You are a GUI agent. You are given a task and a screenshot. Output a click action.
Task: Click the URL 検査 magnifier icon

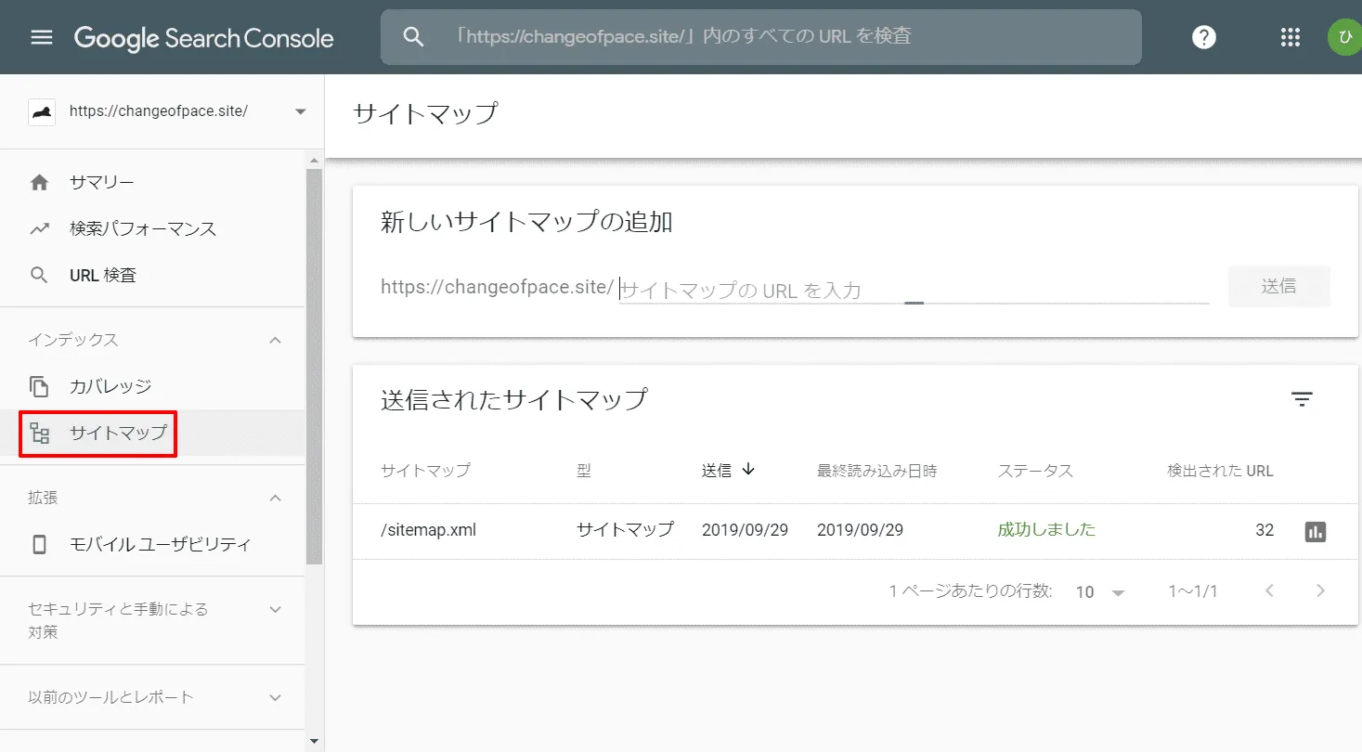39,274
